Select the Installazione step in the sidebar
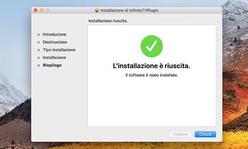 coord(54,58)
